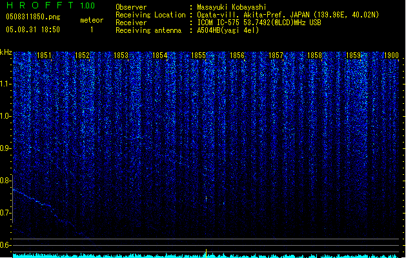Viewport: 406px width, 258px height.
Task: Click antenna text A504HB(yagi 4el)
Action: 228,30
